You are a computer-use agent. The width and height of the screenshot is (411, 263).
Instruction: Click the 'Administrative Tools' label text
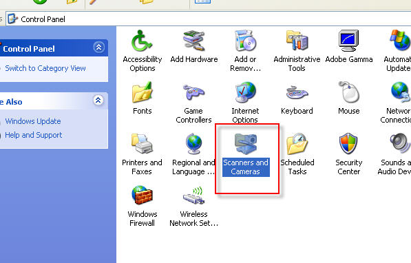point(297,64)
